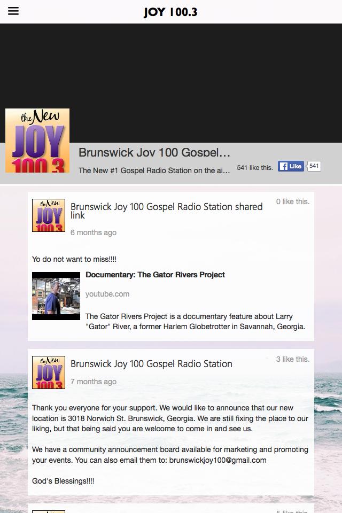Click the '541 like this.' text
Viewport: 342px width, 513px height.
254,167
